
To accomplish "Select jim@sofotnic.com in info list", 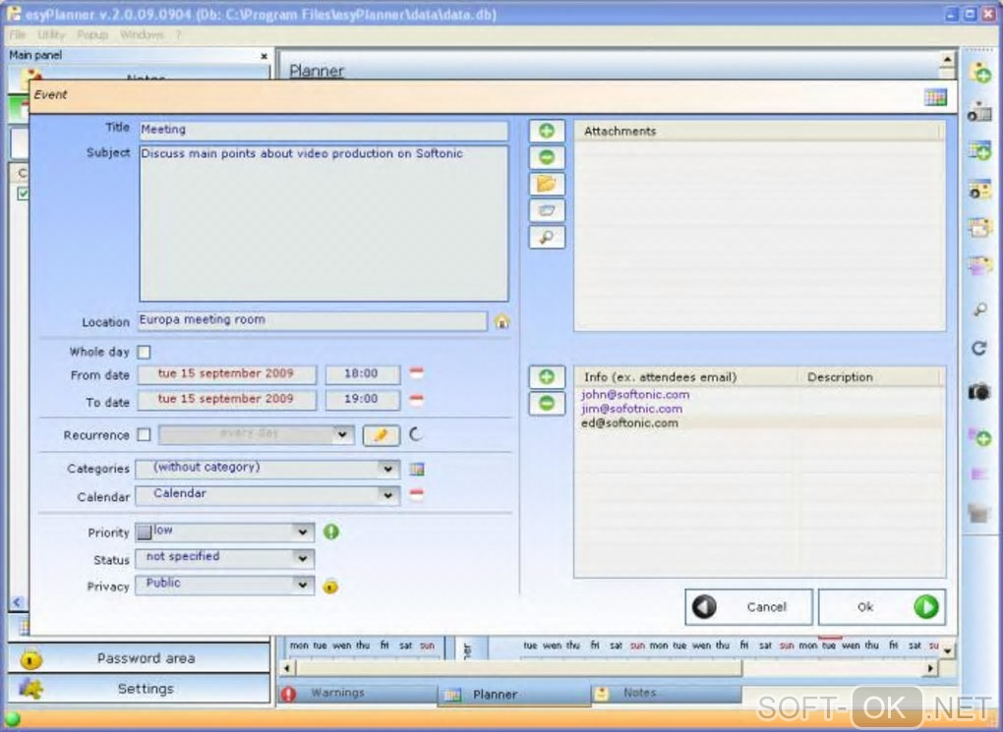I will tap(631, 409).
